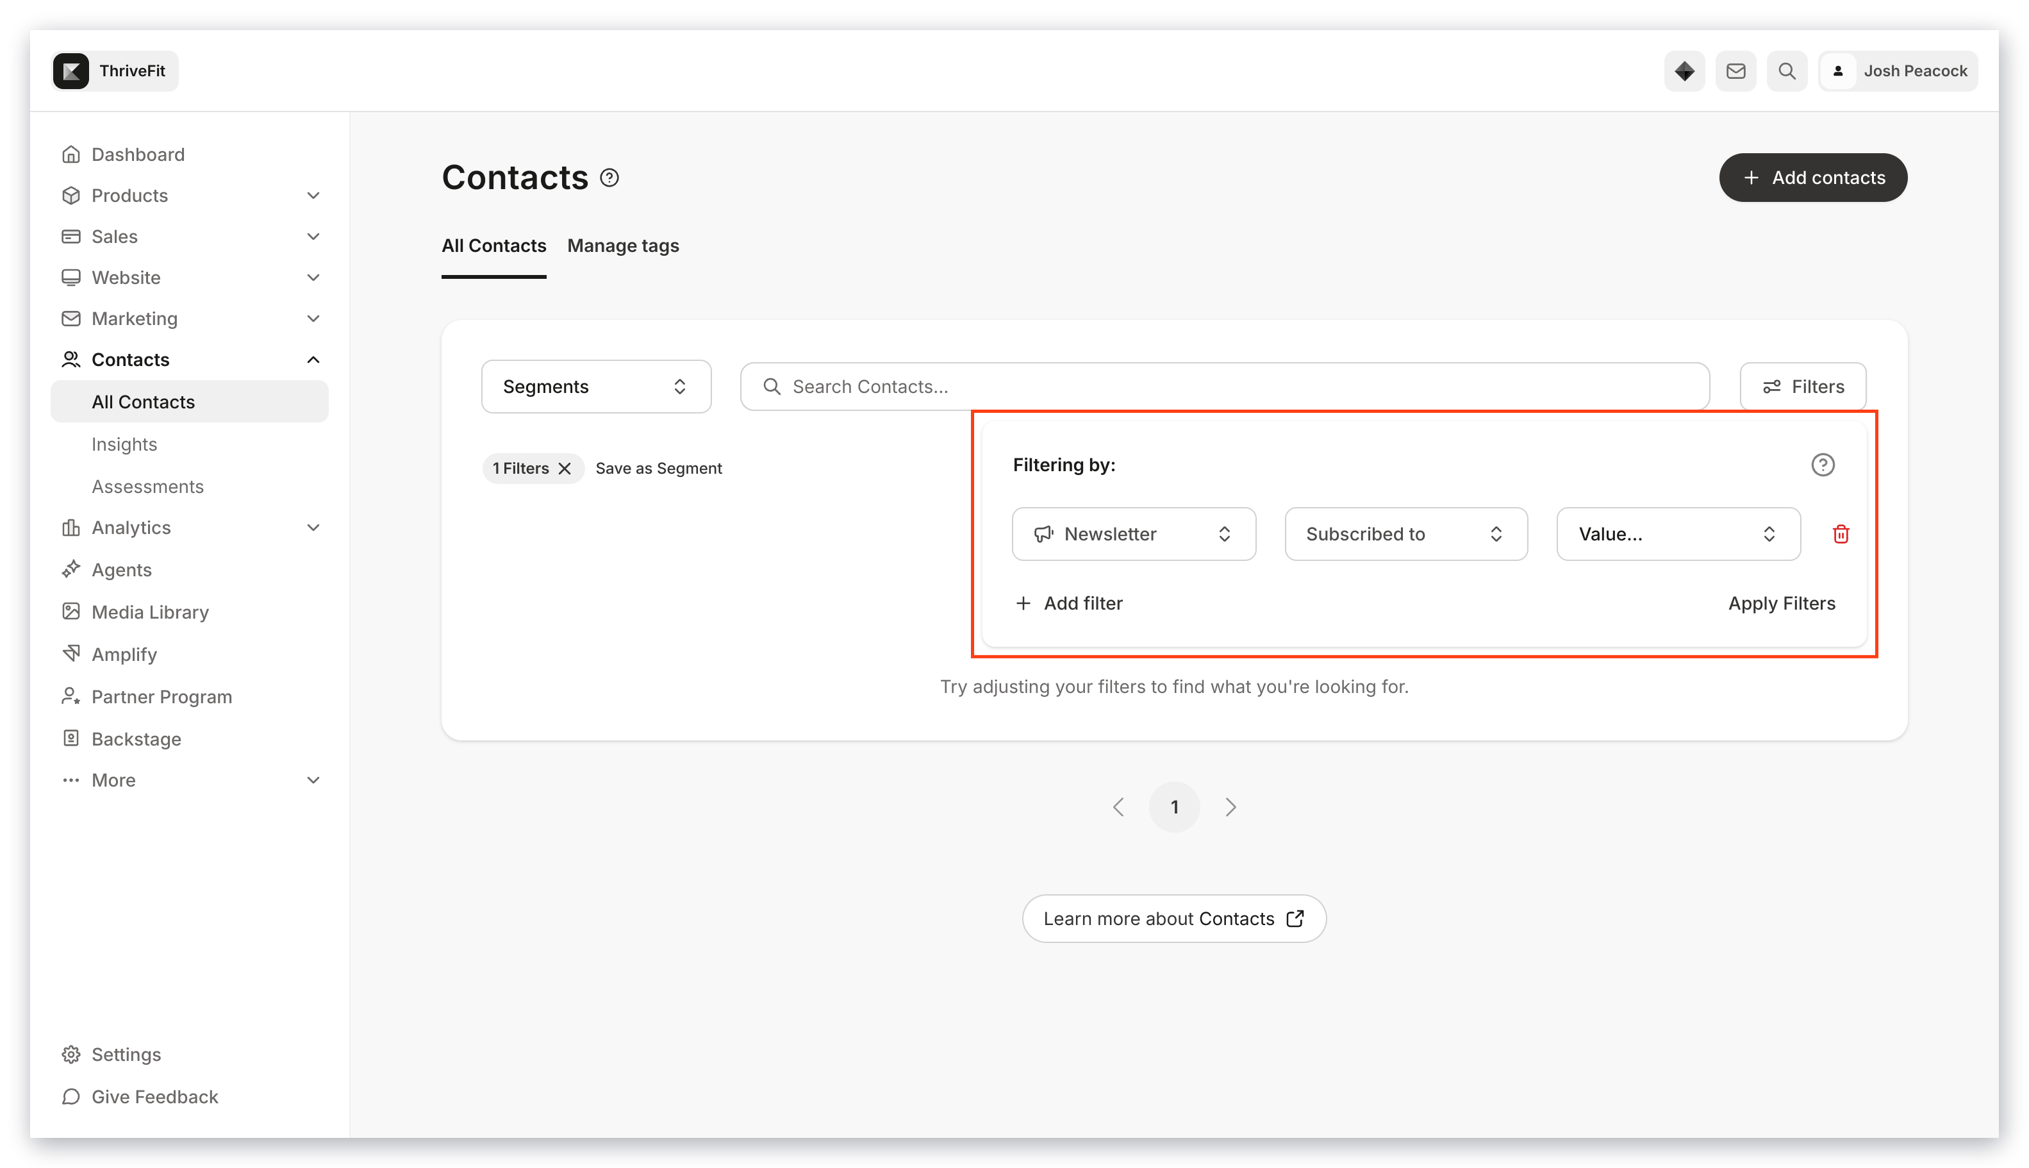Screen dimensions: 2029x1168
Task: Expand the Analytics chevron
Action: [x=313, y=527]
